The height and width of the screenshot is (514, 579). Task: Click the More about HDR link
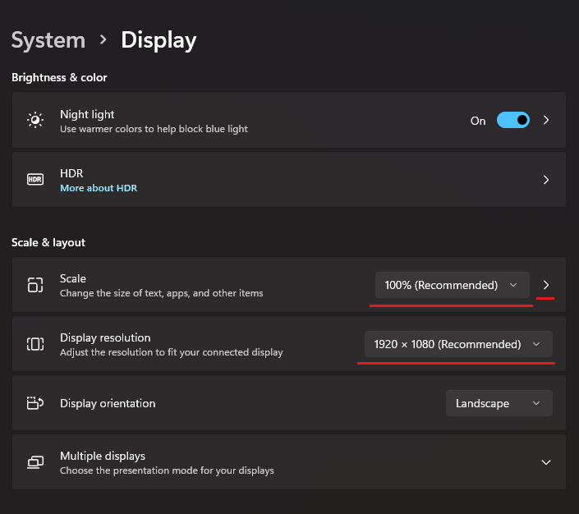coord(99,188)
